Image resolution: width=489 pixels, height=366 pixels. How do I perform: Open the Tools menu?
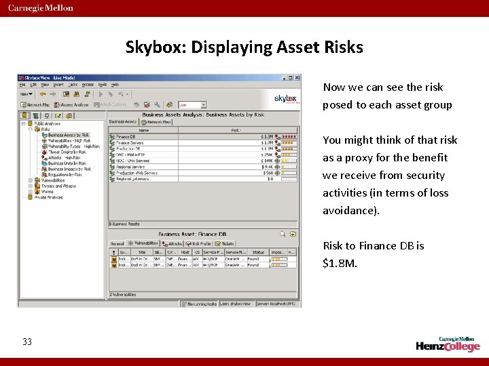tap(103, 85)
